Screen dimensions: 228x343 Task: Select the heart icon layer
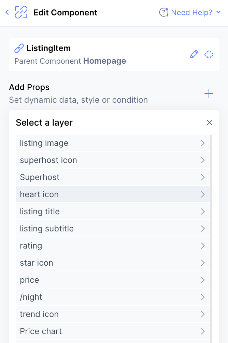tap(113, 194)
